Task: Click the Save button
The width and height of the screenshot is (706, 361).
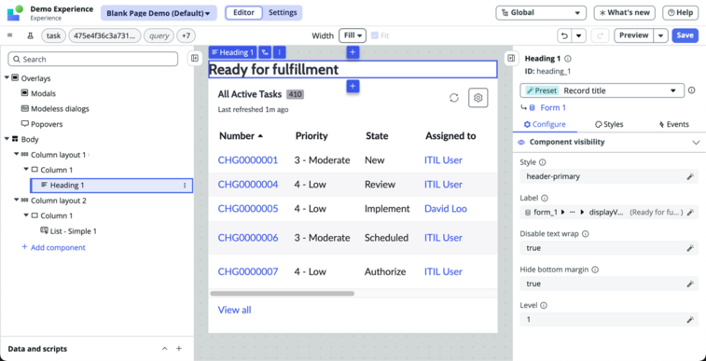Action: [x=685, y=35]
